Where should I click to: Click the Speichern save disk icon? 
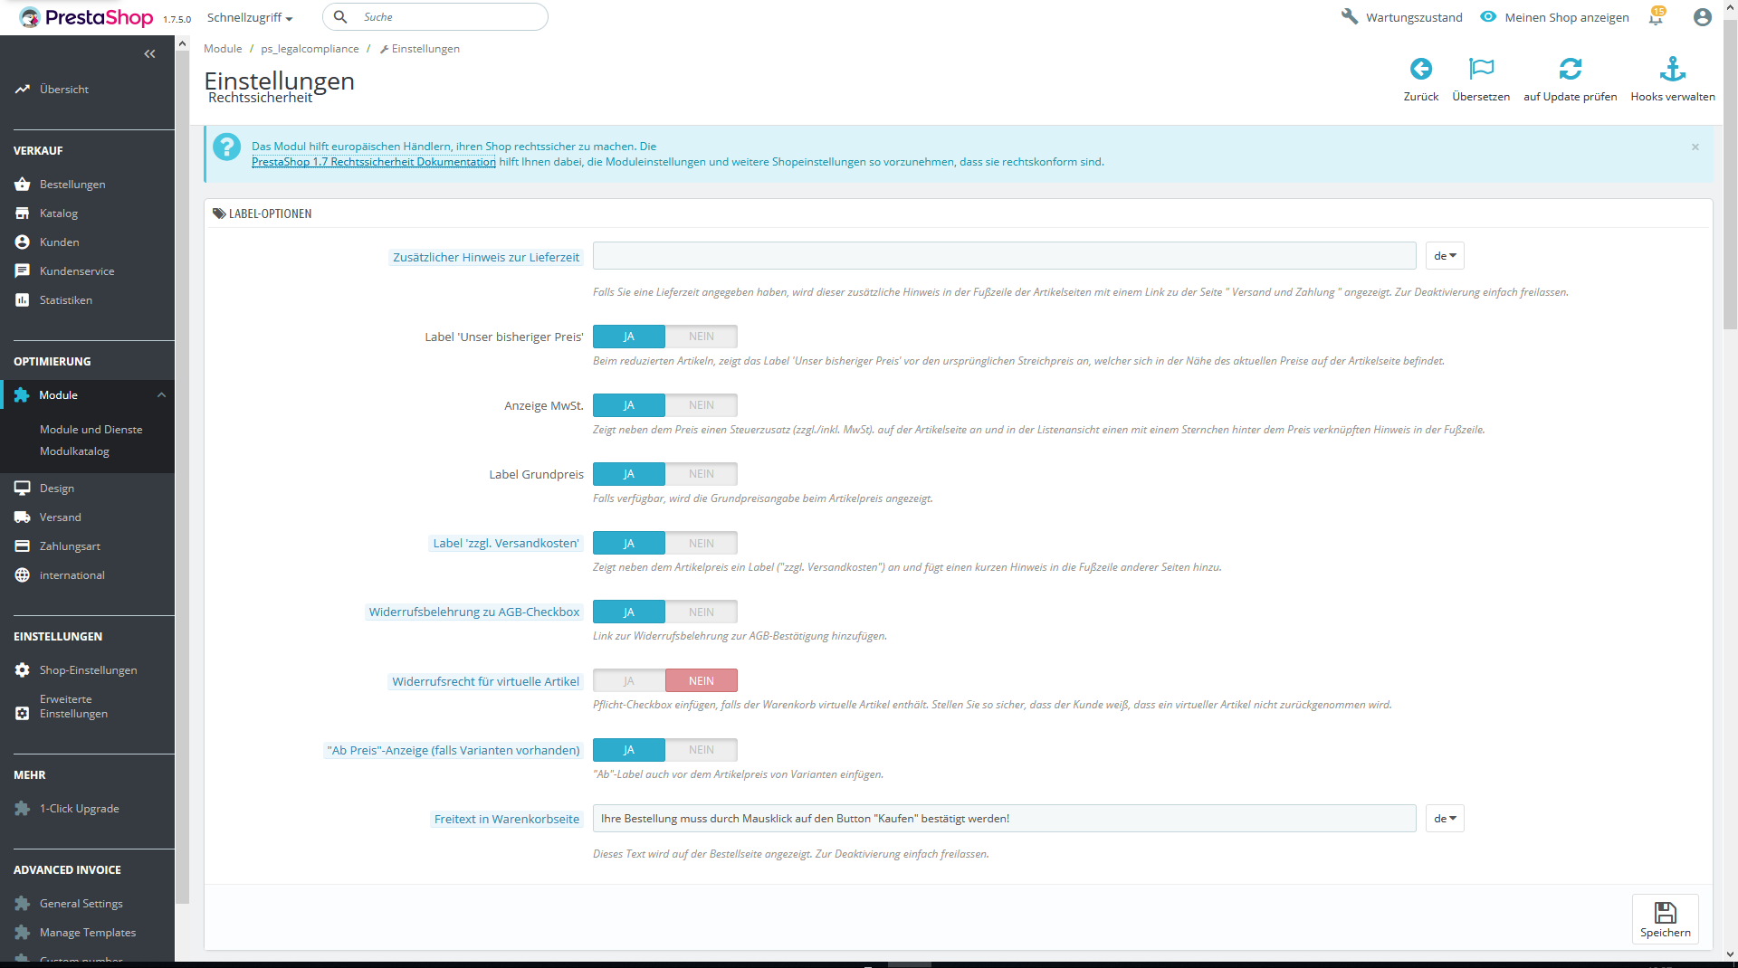coord(1665,919)
